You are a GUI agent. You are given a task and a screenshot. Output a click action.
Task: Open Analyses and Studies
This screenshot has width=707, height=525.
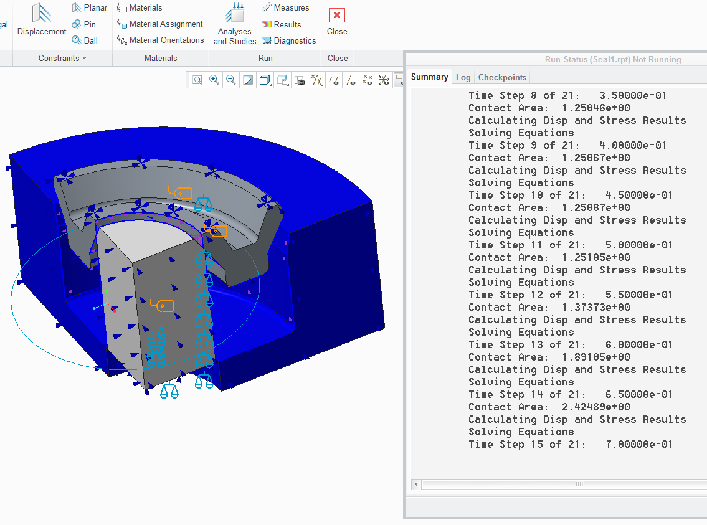click(235, 24)
